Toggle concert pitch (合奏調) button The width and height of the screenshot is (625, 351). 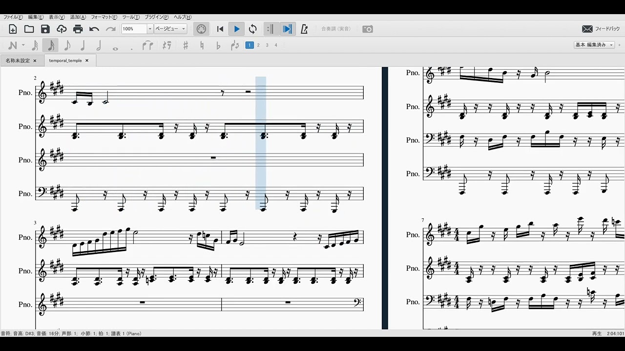pyautogui.click(x=336, y=29)
